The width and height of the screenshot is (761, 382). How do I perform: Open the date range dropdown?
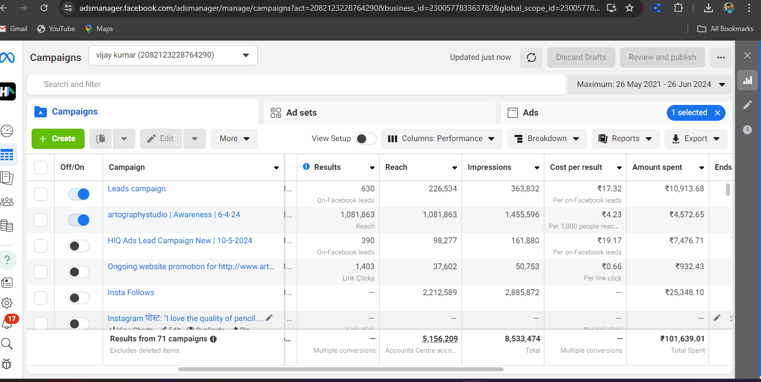650,85
